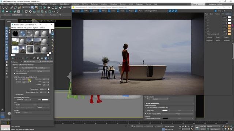Collapse the Corona Color Correct Texmap rollout
This screenshot has height=131, width=234.
tap(23, 65)
